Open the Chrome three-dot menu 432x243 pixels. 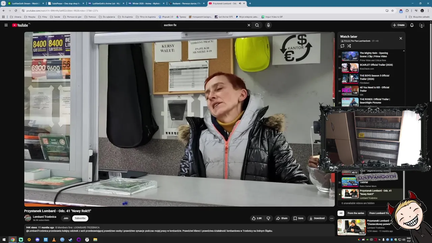[x=428, y=10]
